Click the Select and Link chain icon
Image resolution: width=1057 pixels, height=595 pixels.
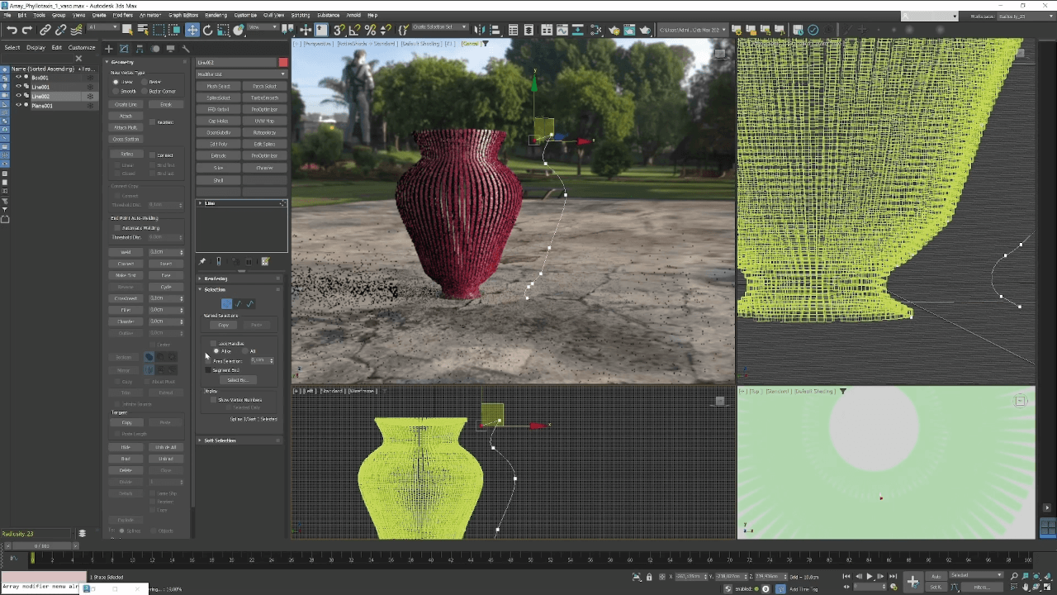tap(45, 30)
